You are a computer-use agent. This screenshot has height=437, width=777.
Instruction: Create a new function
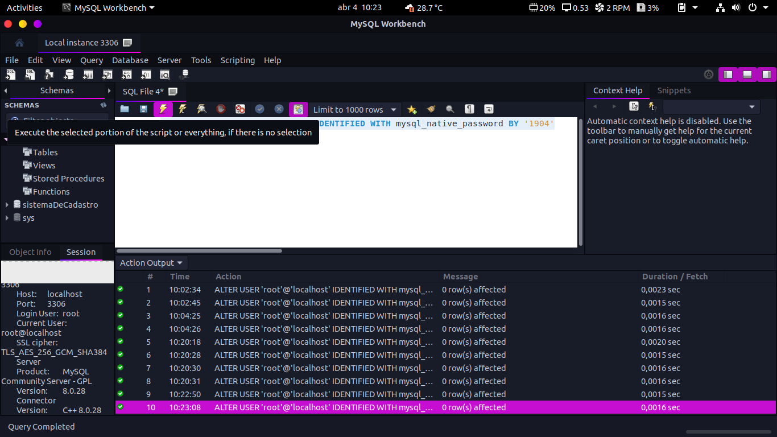[146, 75]
